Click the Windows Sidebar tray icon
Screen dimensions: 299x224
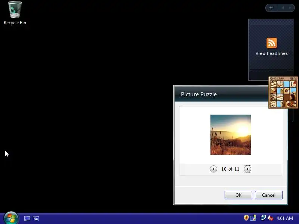click(x=253, y=218)
